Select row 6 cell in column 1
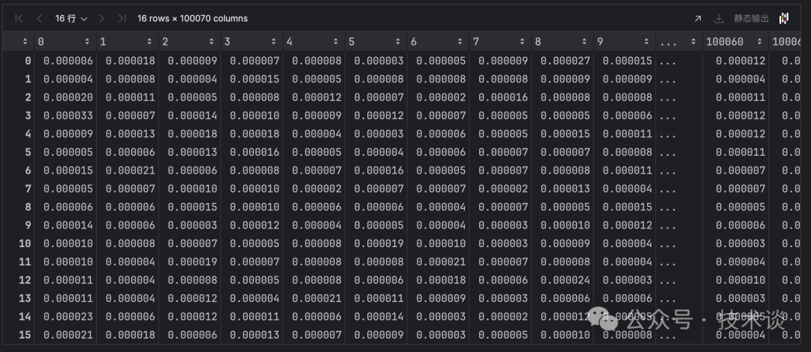Viewport: 811px width, 352px height. pyautogui.click(x=131, y=170)
